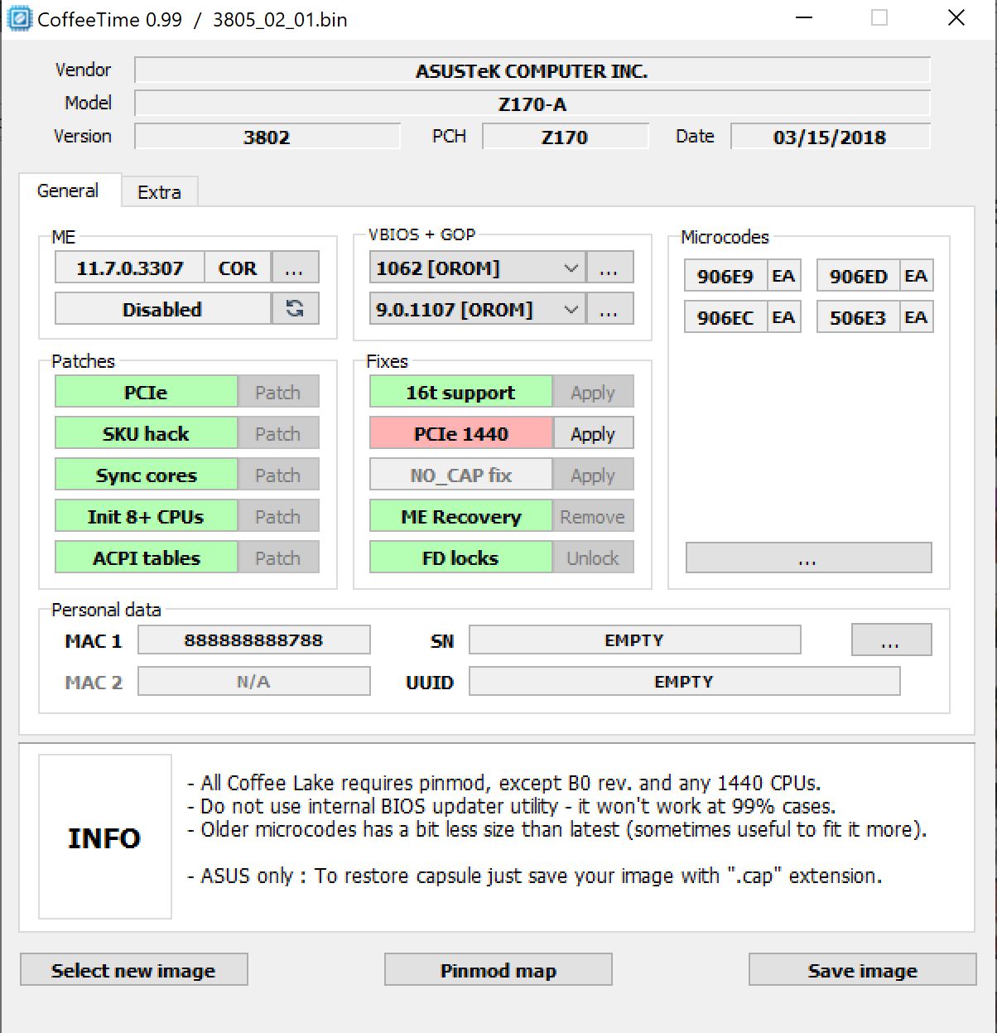
Task: Open the Pinmod map
Action: [498, 970]
